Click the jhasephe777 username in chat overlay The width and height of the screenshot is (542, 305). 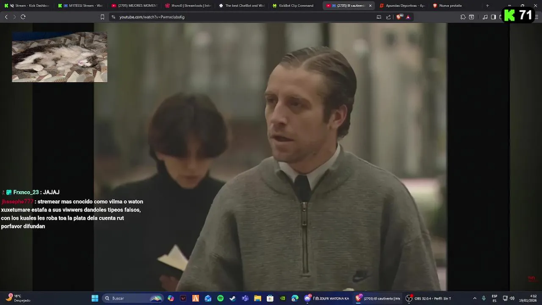tap(17, 202)
